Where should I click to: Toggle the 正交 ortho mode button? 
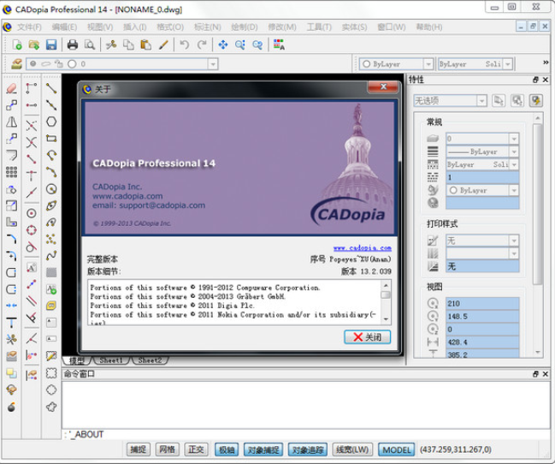click(x=196, y=449)
